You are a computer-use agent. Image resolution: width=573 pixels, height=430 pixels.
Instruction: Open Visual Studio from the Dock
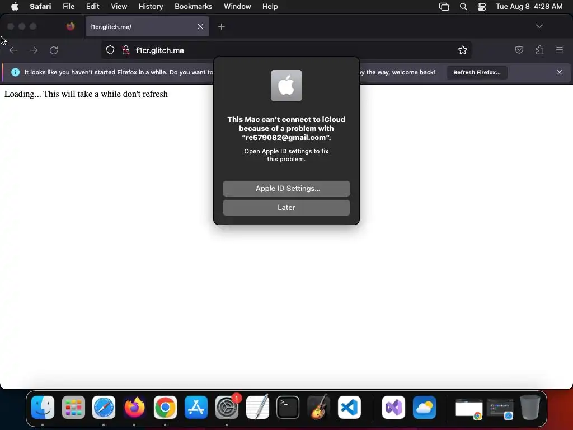point(393,407)
